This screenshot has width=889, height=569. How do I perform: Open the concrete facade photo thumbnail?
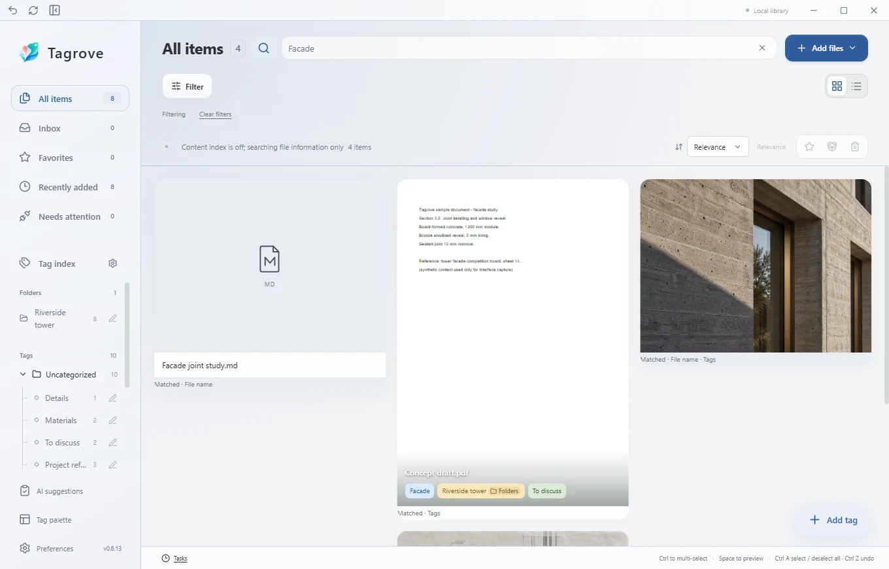pos(756,266)
